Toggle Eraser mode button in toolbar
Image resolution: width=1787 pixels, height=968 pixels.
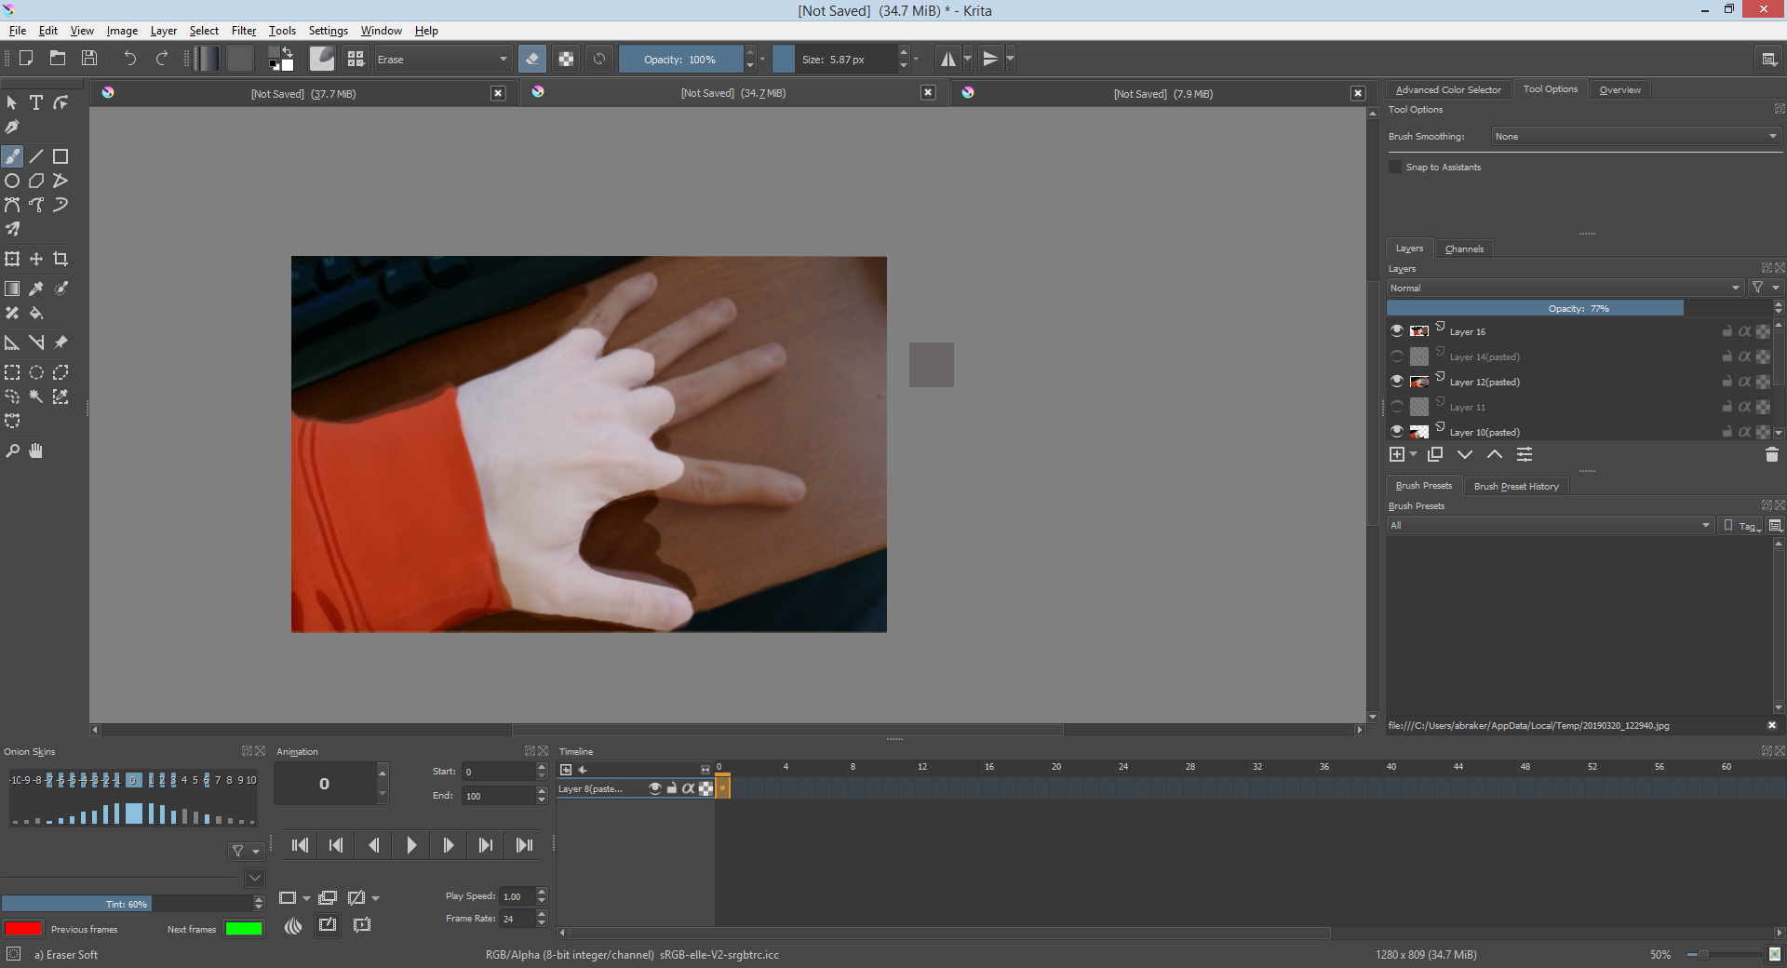(x=532, y=59)
